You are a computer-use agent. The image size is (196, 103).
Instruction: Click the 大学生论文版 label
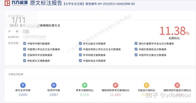[73, 4]
